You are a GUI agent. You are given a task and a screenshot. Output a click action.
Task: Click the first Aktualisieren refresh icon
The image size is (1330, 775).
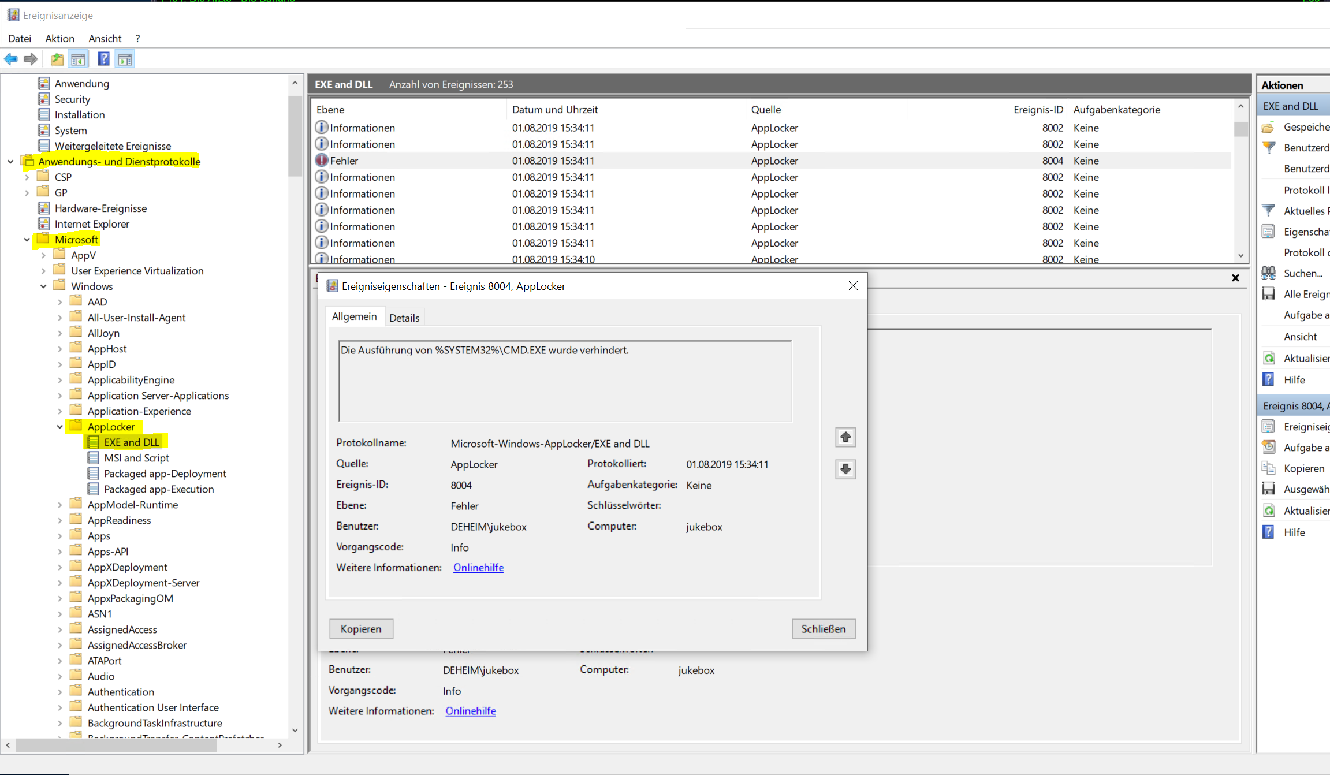pyautogui.click(x=1268, y=358)
